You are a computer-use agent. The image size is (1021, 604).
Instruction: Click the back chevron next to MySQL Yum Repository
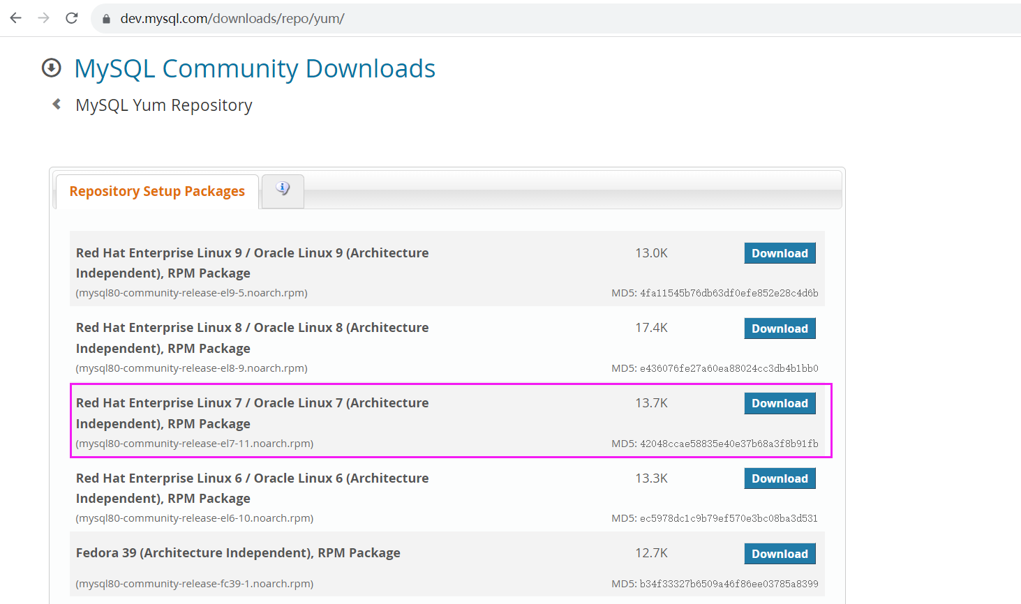tap(57, 105)
